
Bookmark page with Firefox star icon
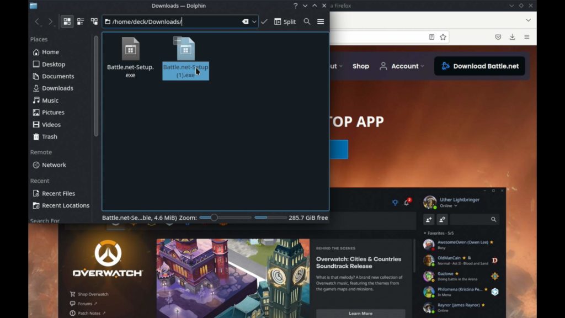coord(443,37)
